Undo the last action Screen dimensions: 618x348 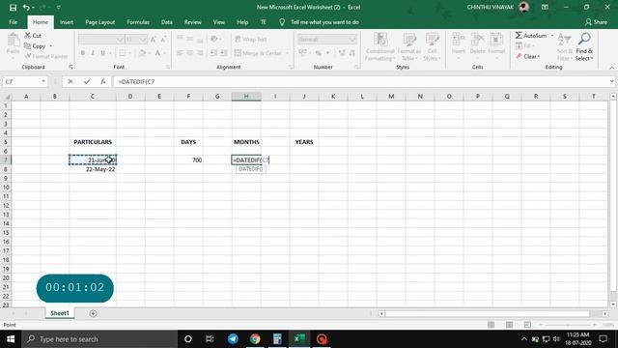(x=26, y=7)
